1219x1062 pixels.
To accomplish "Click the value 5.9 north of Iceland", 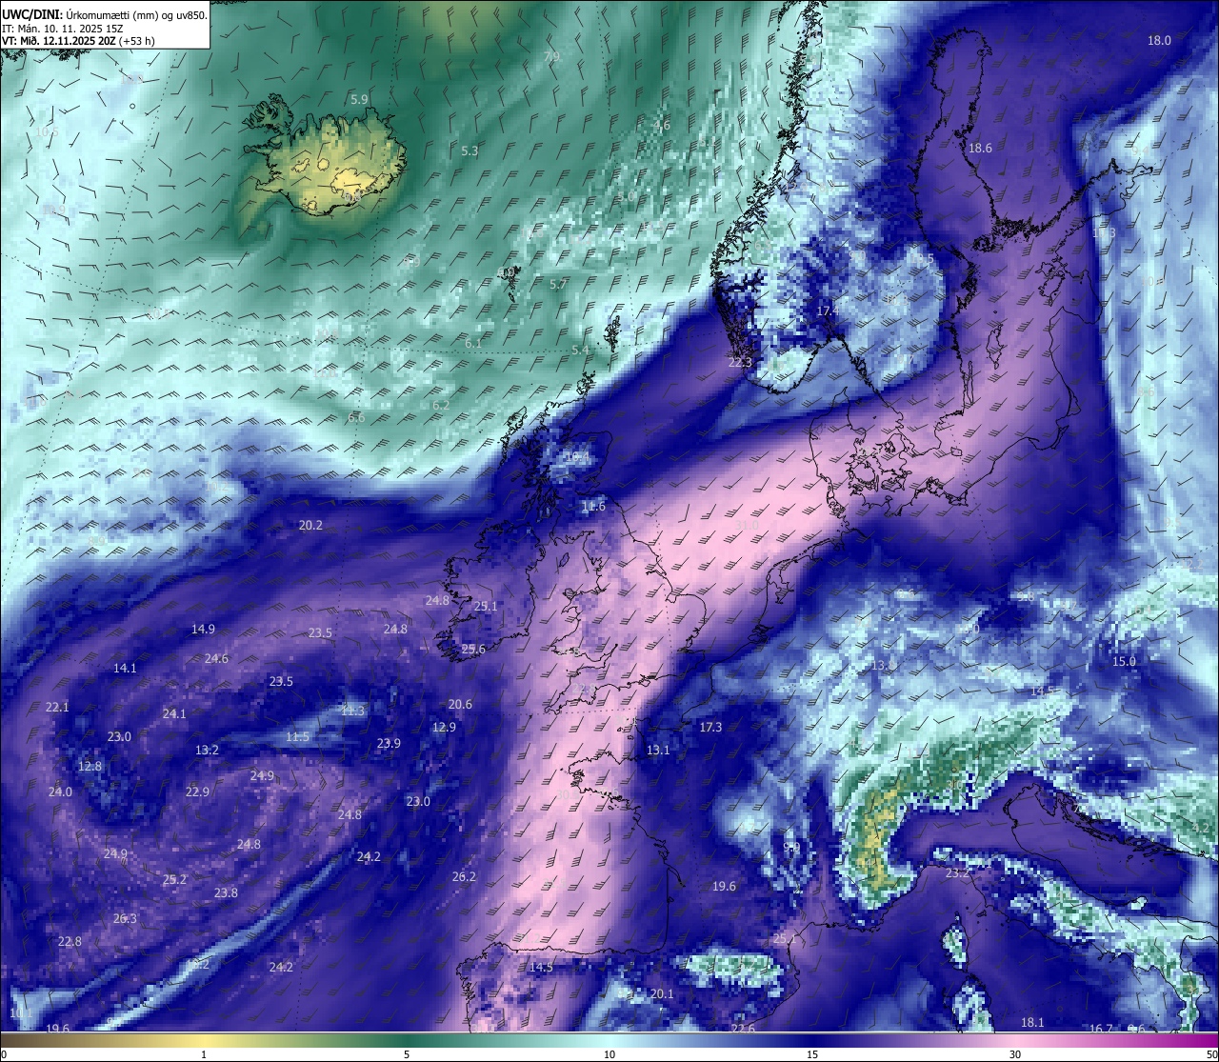I will tap(359, 99).
